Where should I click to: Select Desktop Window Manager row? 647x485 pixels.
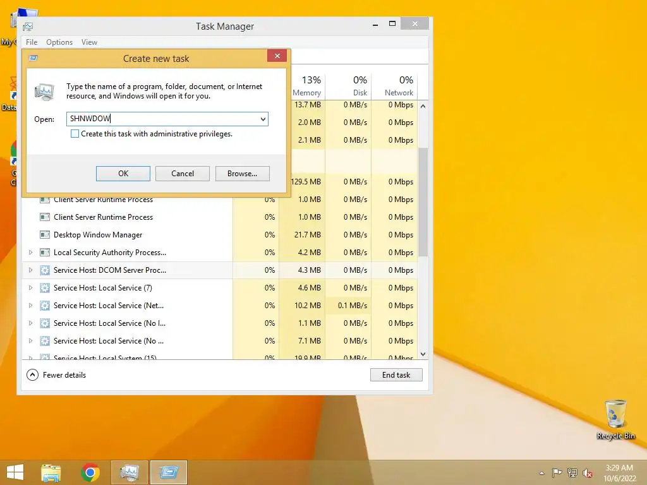point(219,235)
